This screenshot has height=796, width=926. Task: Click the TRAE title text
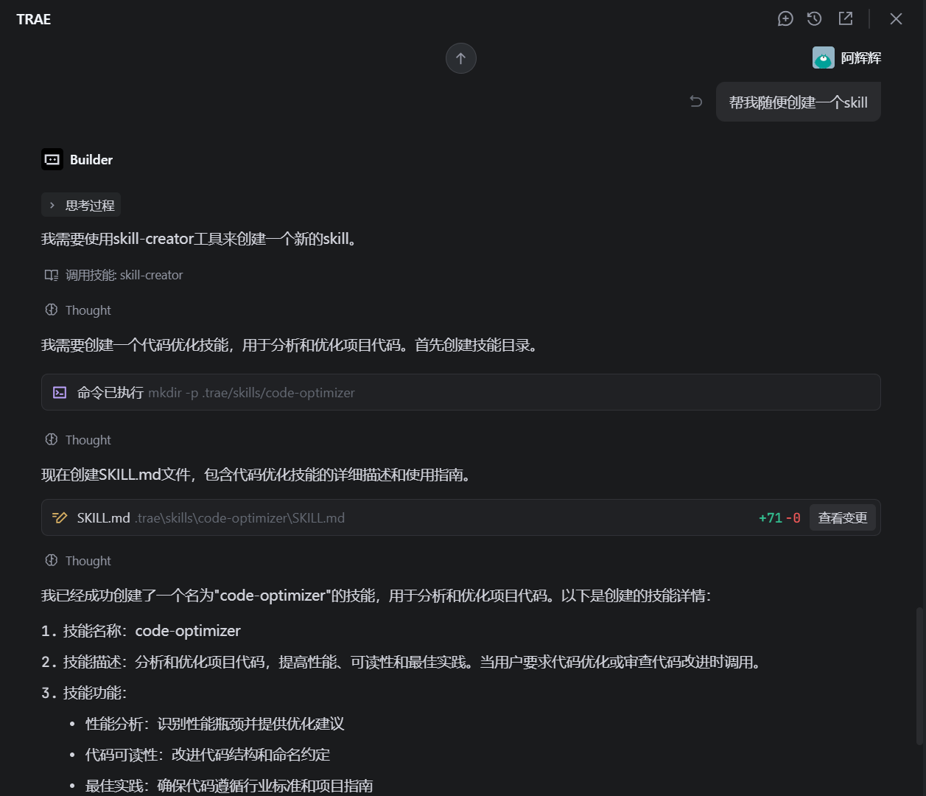coord(34,19)
